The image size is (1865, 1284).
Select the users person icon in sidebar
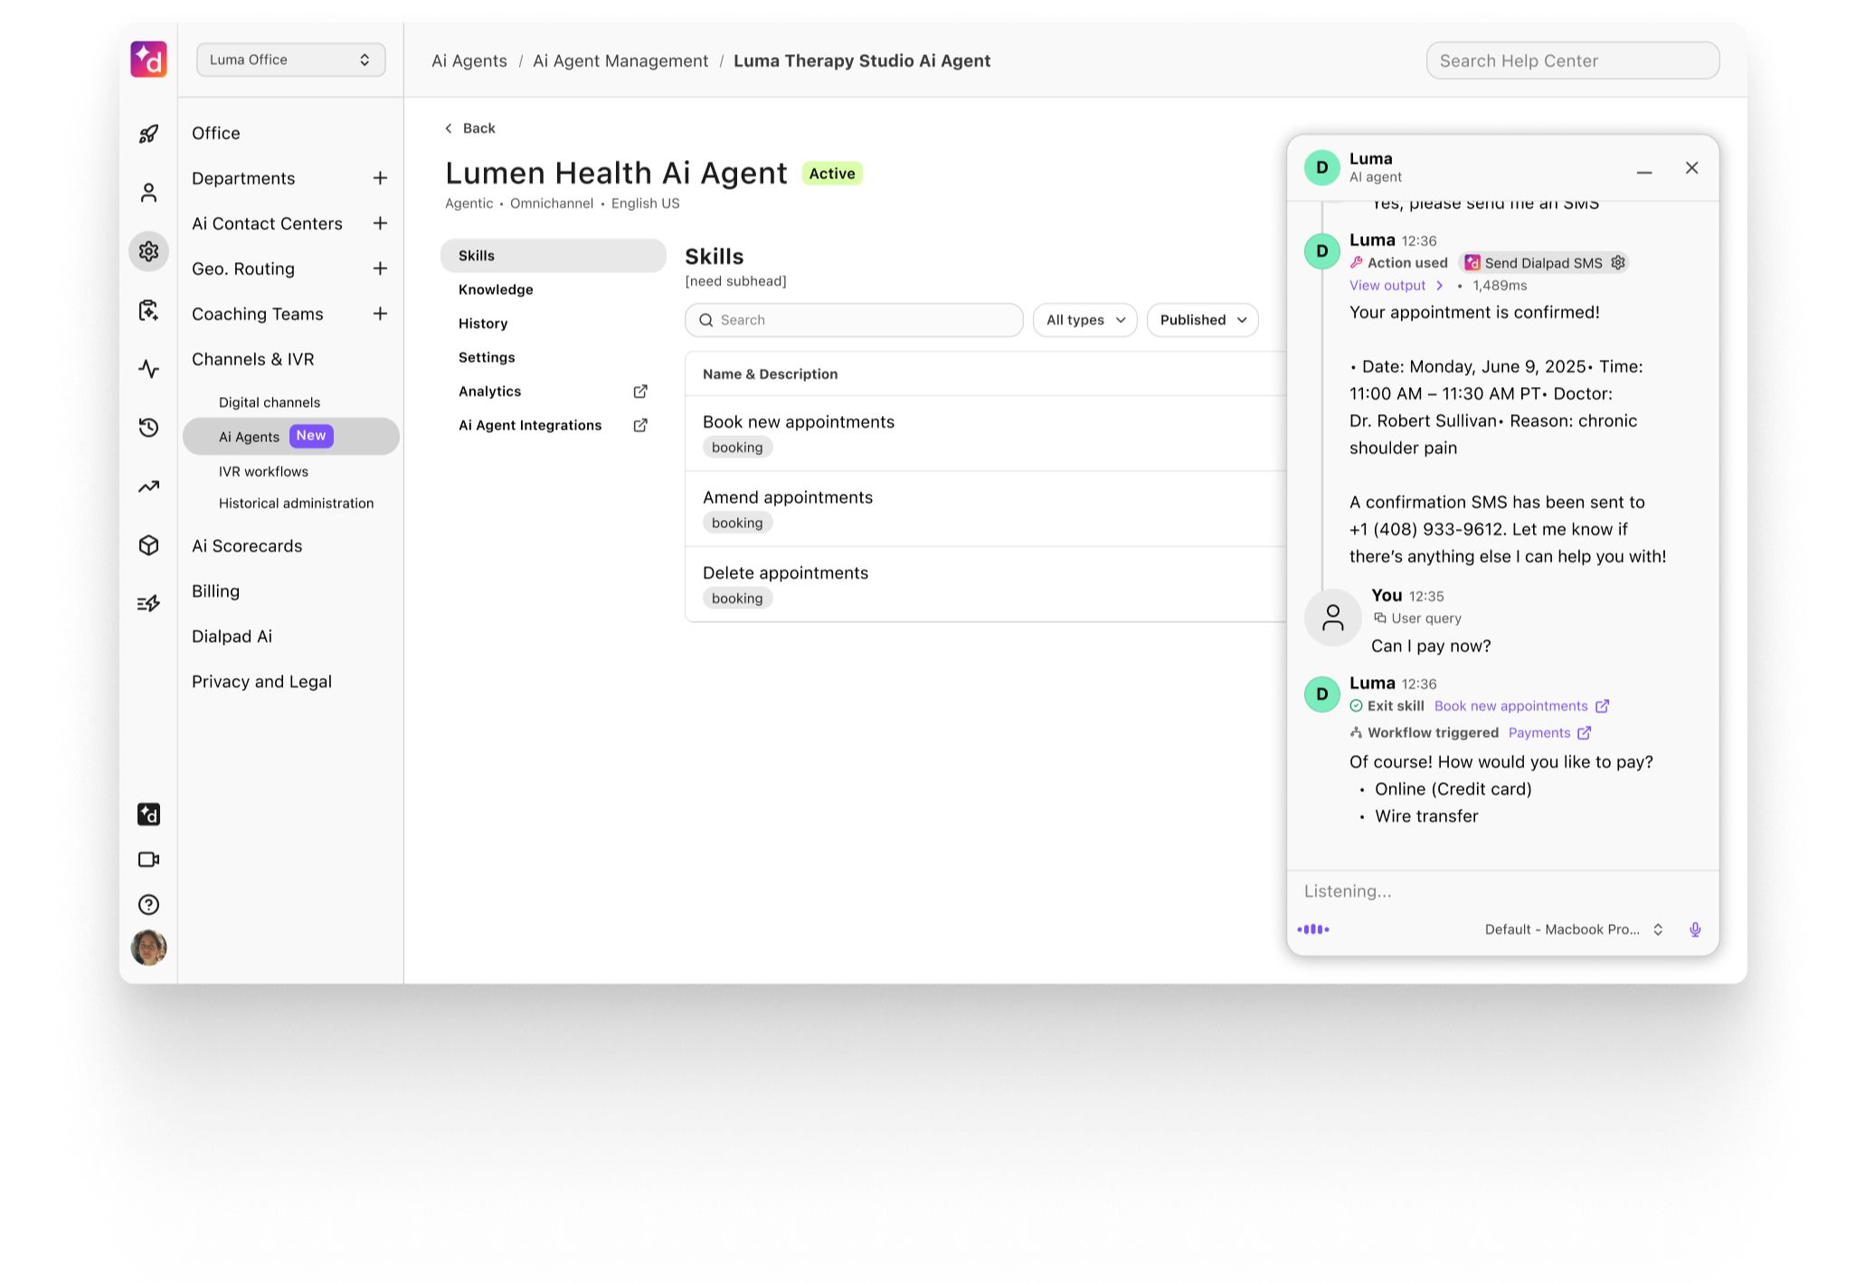148,192
